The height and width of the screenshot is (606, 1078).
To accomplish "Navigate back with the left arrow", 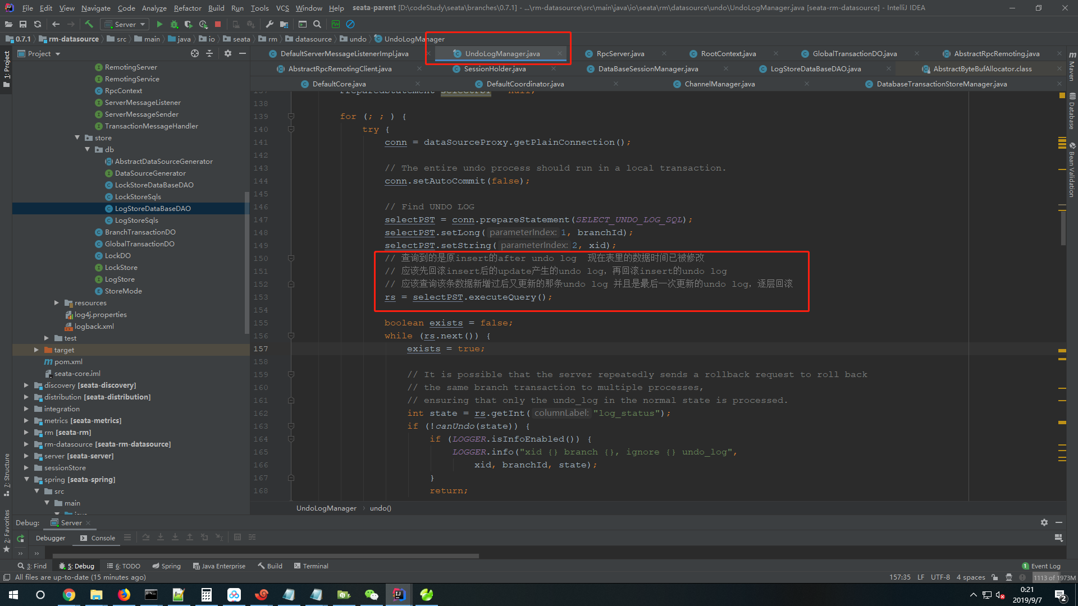I will click(56, 24).
